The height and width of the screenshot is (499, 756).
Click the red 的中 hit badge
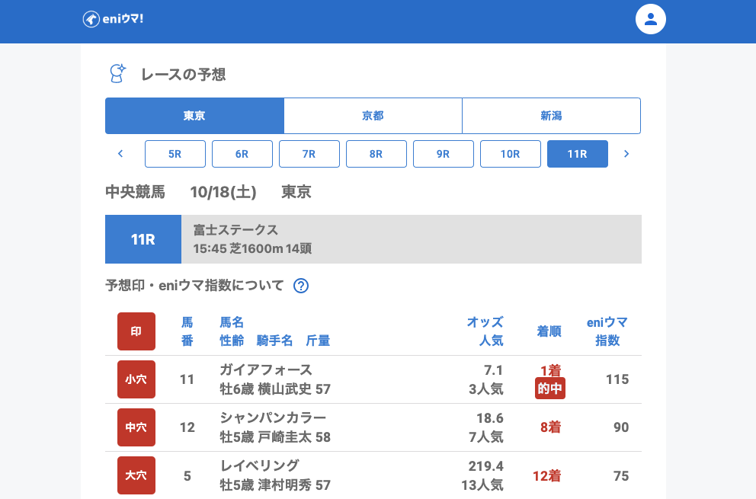coord(549,389)
